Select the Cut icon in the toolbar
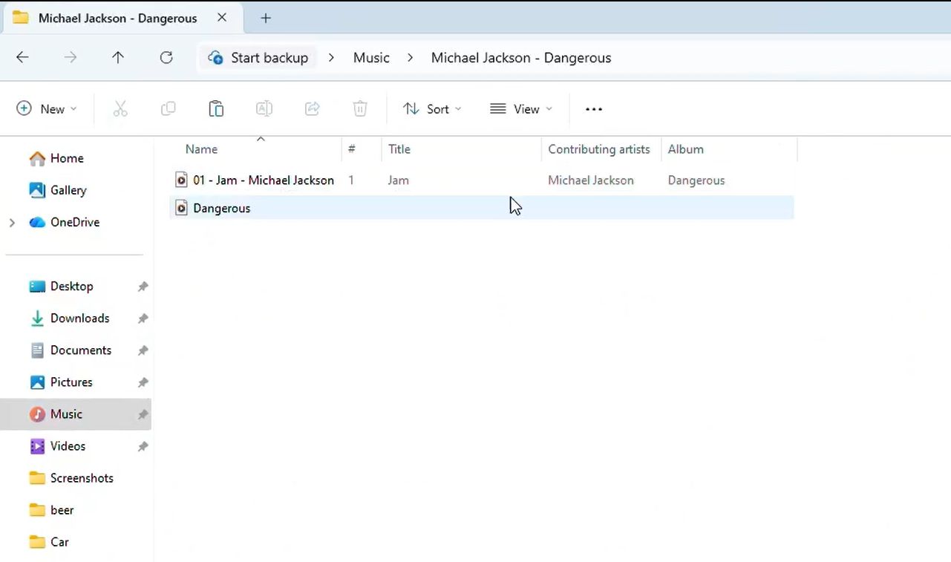This screenshot has width=951, height=562. tap(120, 108)
